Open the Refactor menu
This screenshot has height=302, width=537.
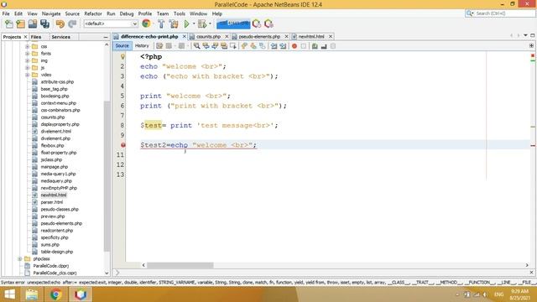(93, 13)
